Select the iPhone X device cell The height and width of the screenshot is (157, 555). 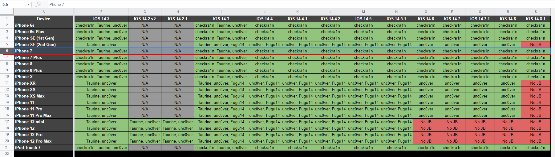[44, 77]
